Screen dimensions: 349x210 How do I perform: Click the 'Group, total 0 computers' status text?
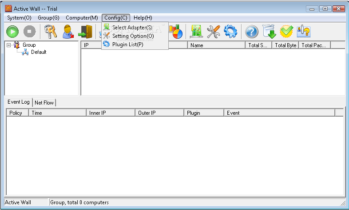tap(79, 202)
